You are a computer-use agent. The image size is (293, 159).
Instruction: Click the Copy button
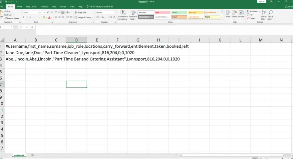[8, 15]
